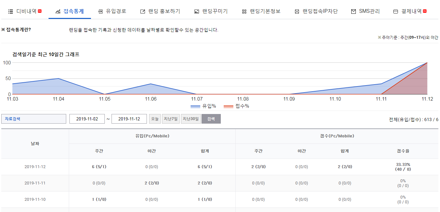Click the grid icon beside 랜딩기본정보
440x212 pixels.
(244, 12)
